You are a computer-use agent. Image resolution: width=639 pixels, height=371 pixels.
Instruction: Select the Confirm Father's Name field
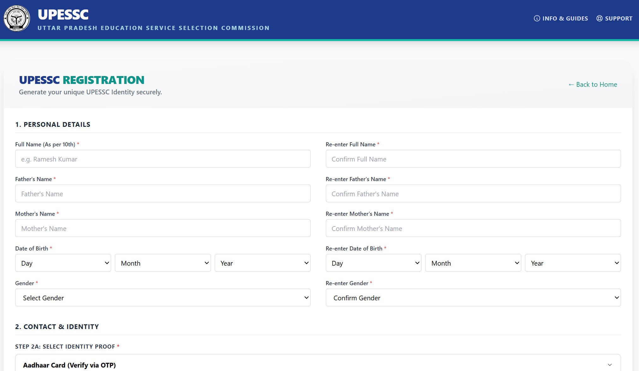473,193
